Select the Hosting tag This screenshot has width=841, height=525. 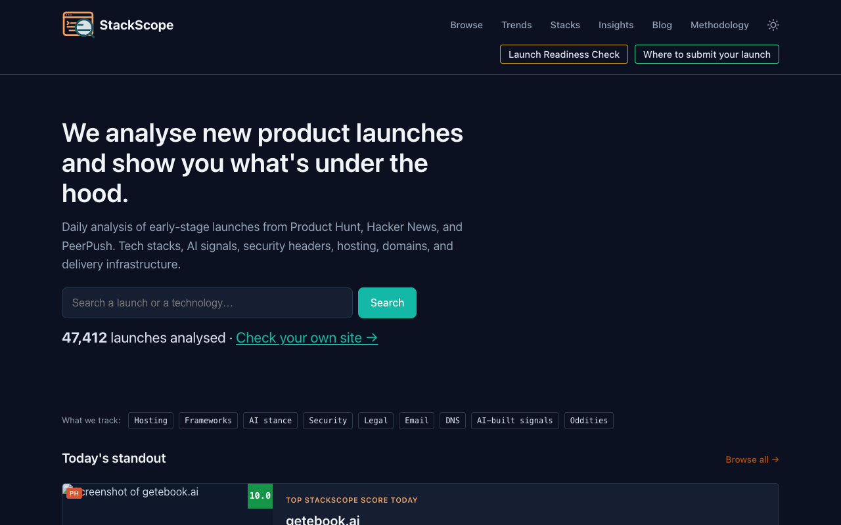point(150,421)
